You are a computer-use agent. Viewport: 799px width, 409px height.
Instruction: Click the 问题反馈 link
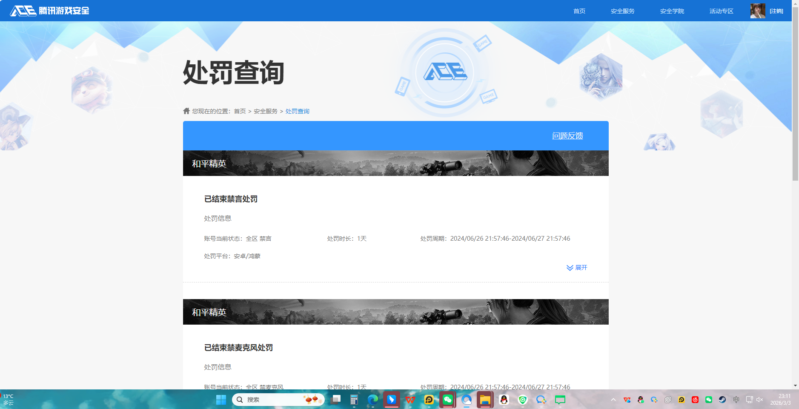567,136
